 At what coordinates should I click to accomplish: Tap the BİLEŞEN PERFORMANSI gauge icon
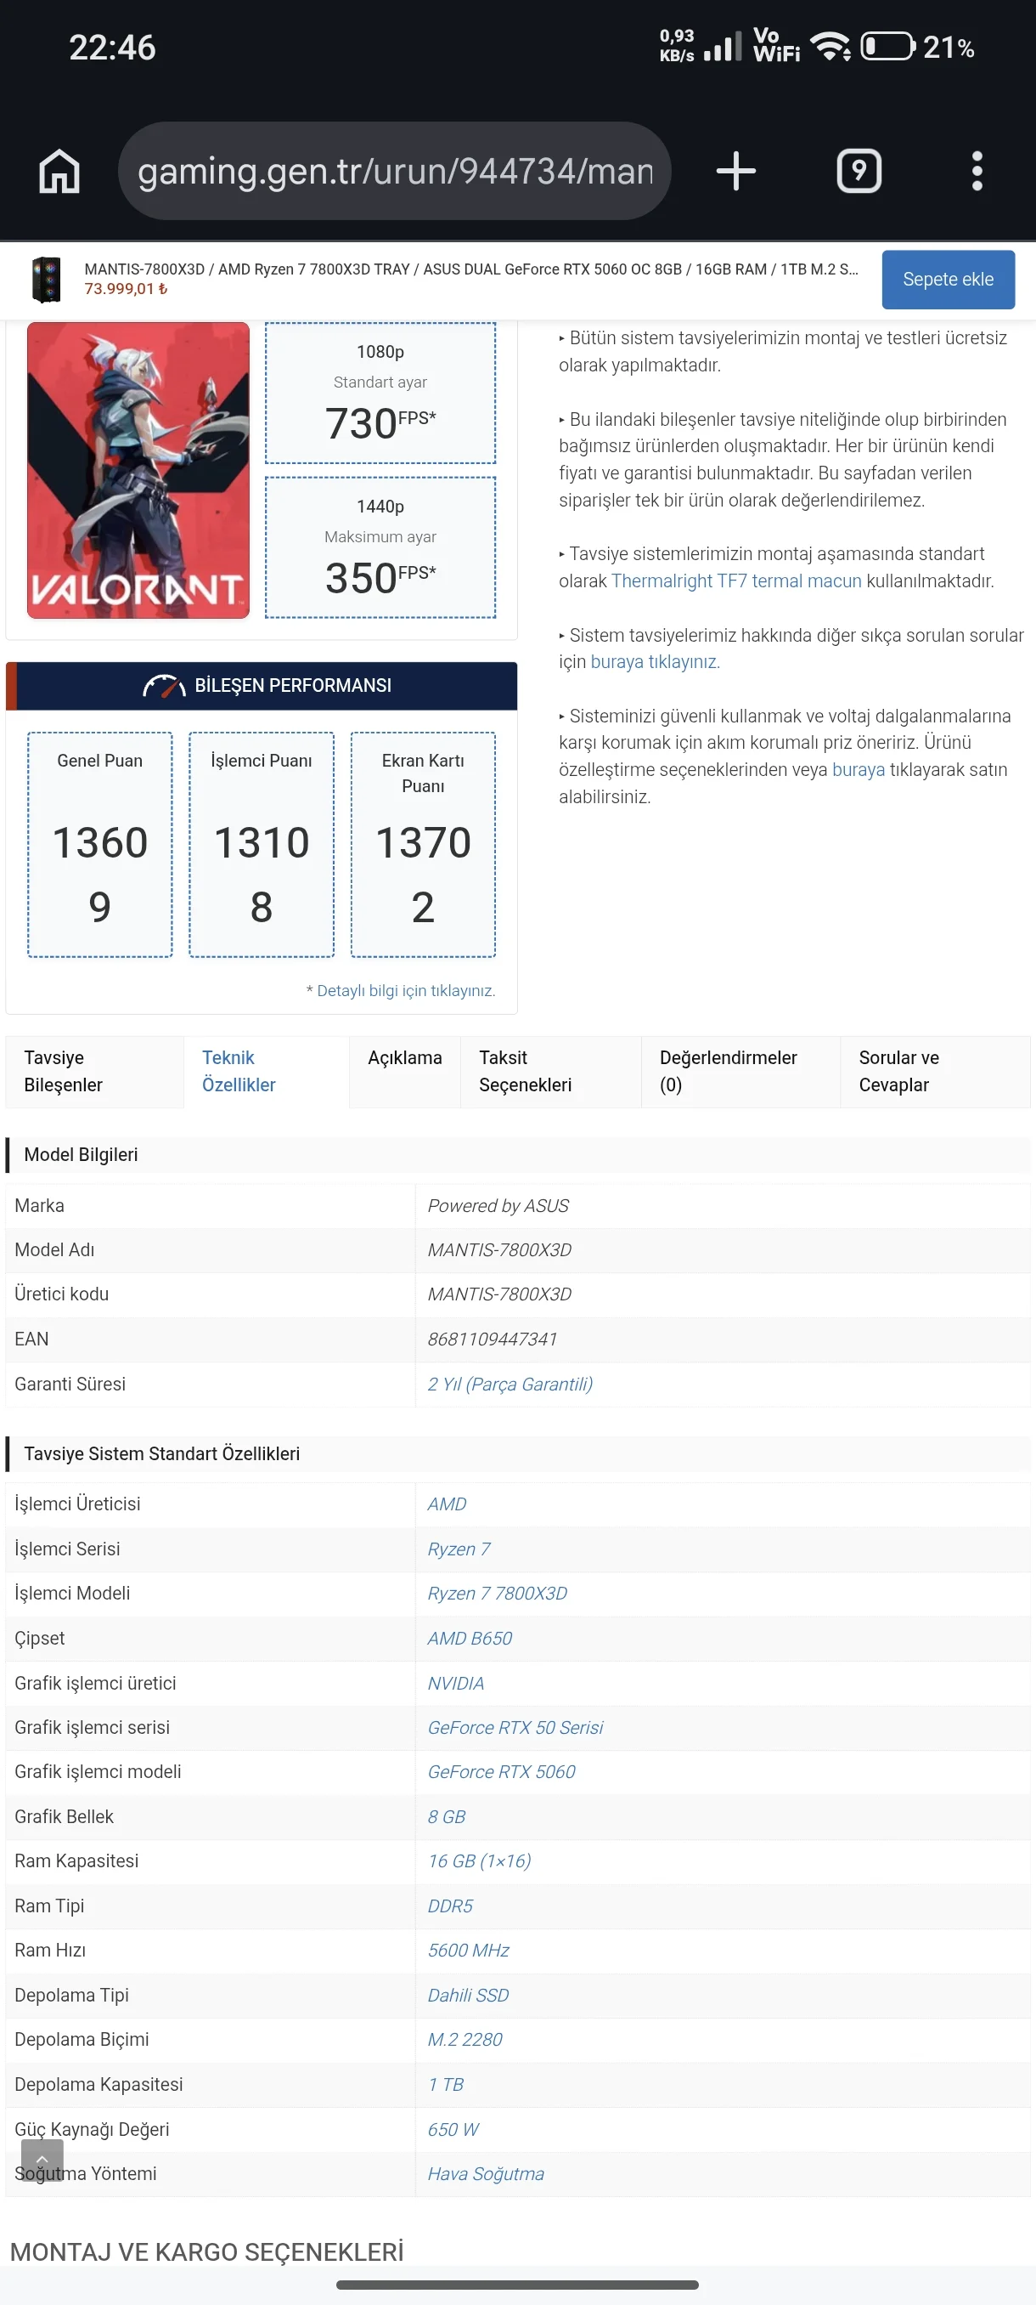[x=164, y=686]
